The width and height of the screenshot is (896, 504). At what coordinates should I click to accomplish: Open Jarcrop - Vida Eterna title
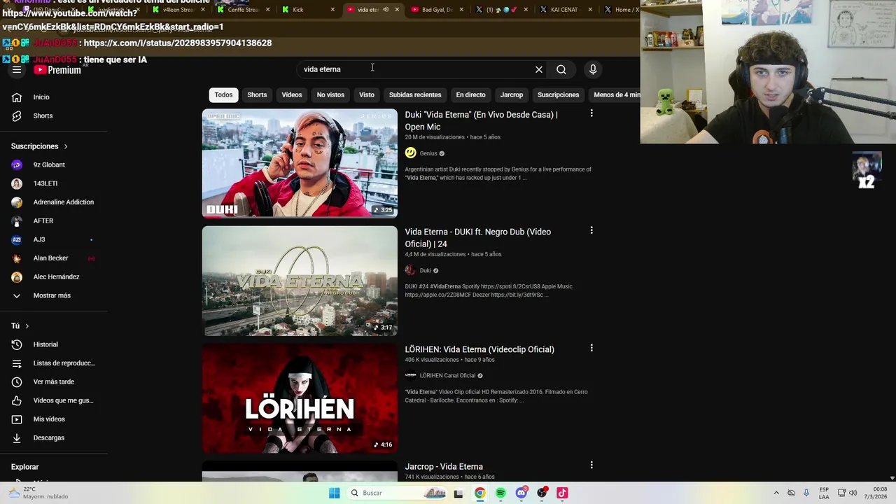click(444, 466)
